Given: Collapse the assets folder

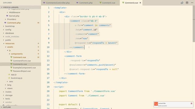Looking at the screenshot, I should [x=10, y=47].
